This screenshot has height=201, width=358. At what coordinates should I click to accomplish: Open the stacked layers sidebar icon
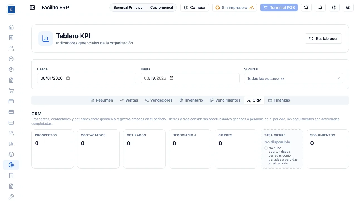click(11, 154)
